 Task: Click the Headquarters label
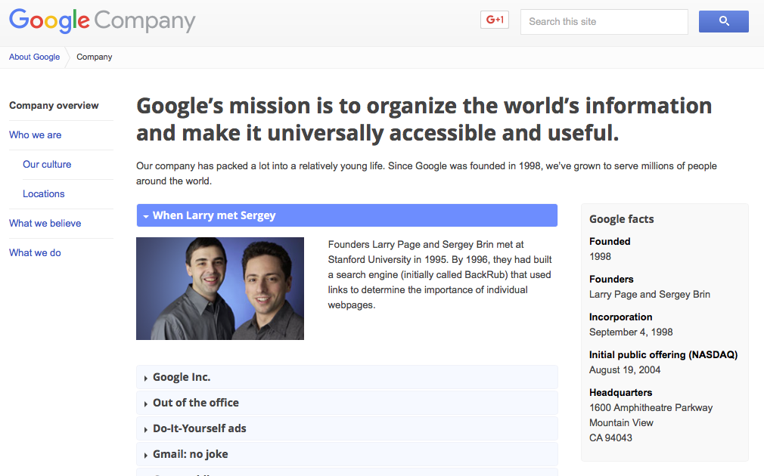coord(620,393)
